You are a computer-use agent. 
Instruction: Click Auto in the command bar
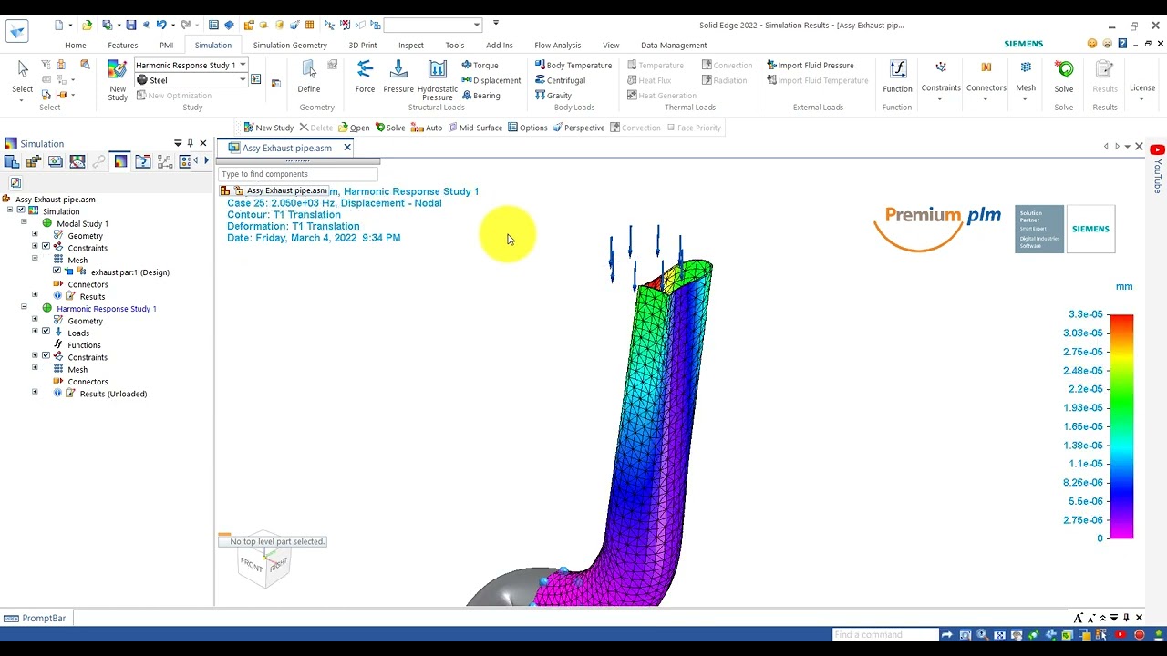pos(427,128)
